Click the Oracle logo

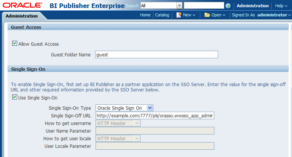[22, 5]
